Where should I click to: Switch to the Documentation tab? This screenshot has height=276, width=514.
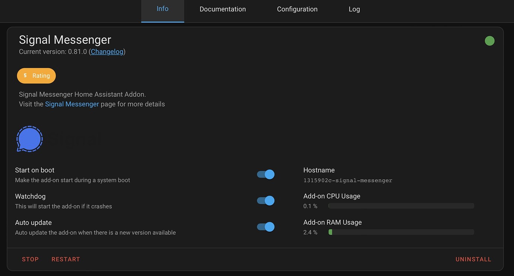[222, 9]
